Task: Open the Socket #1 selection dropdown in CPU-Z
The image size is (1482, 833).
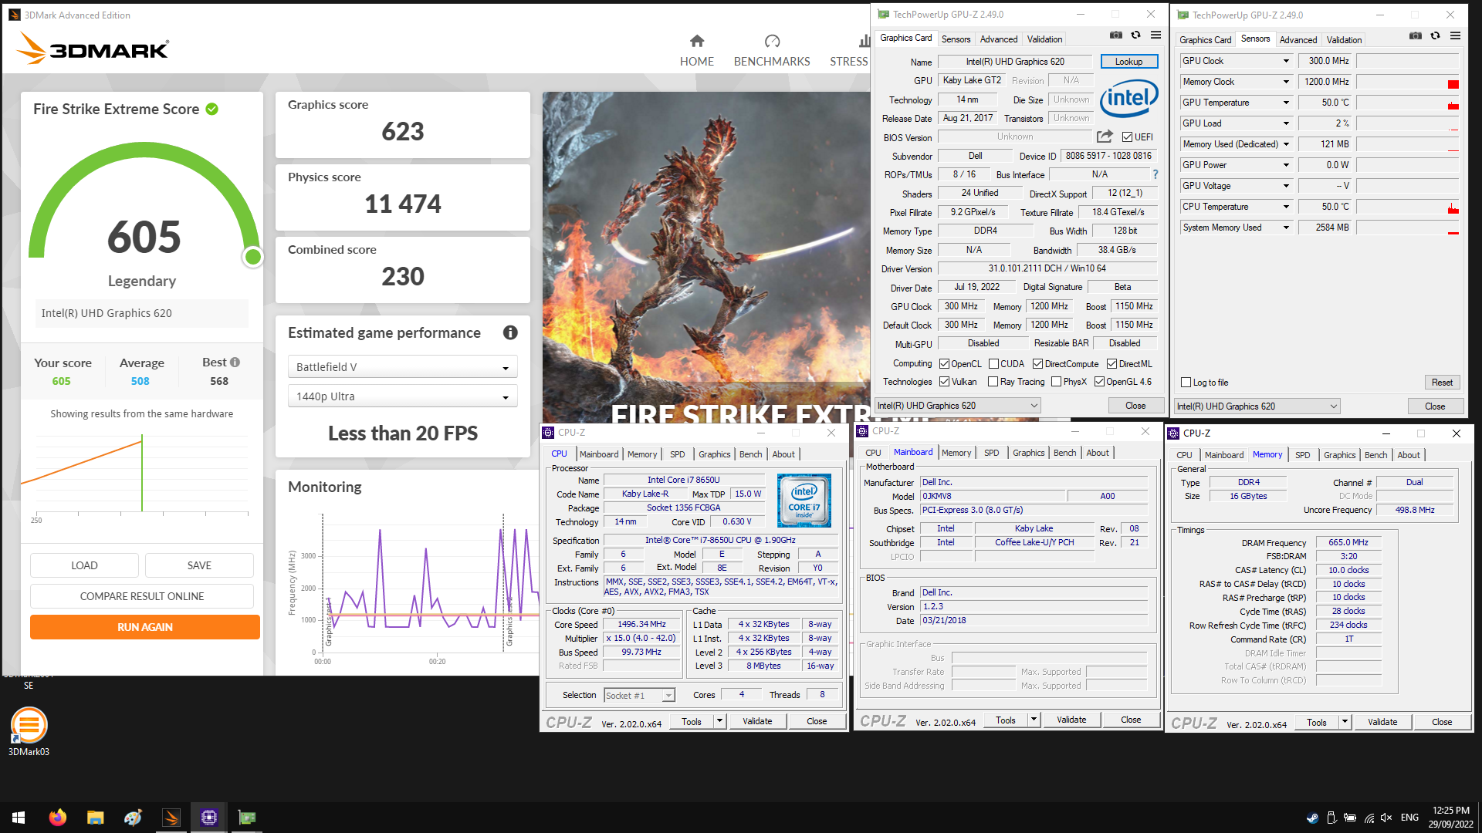Action: coord(640,696)
